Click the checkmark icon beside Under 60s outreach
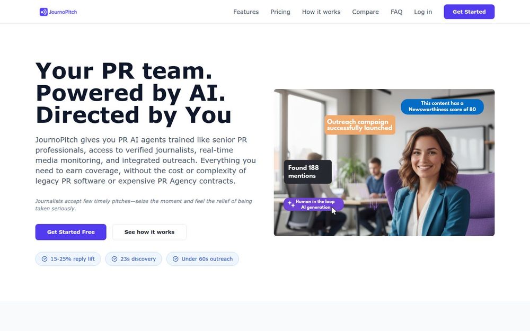The height and width of the screenshot is (331, 530). click(x=175, y=259)
